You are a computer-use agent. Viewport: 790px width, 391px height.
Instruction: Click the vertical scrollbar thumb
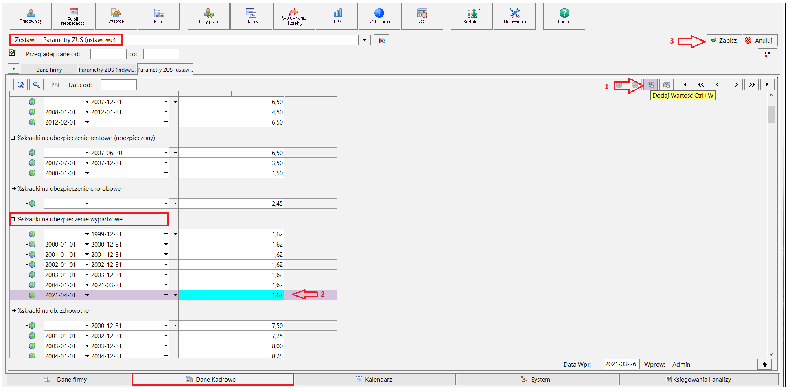(771, 114)
